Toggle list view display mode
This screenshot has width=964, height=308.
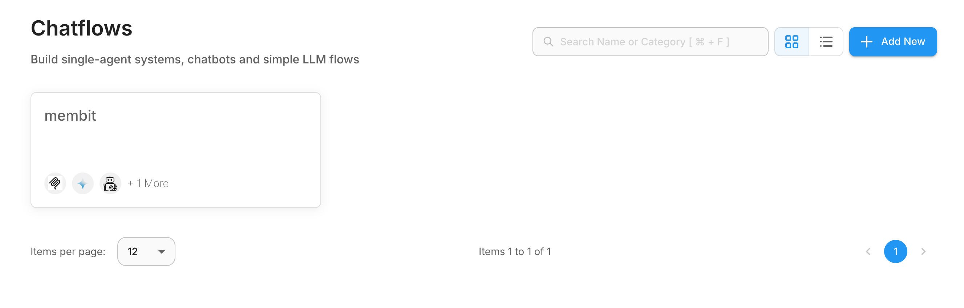826,41
